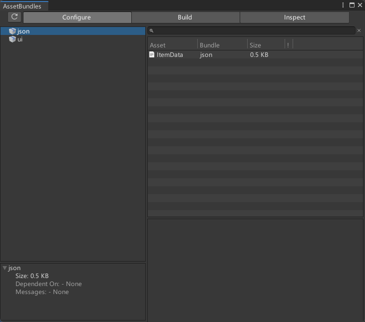365x322 pixels.
Task: Sort by the Size column header
Action: pos(266,45)
